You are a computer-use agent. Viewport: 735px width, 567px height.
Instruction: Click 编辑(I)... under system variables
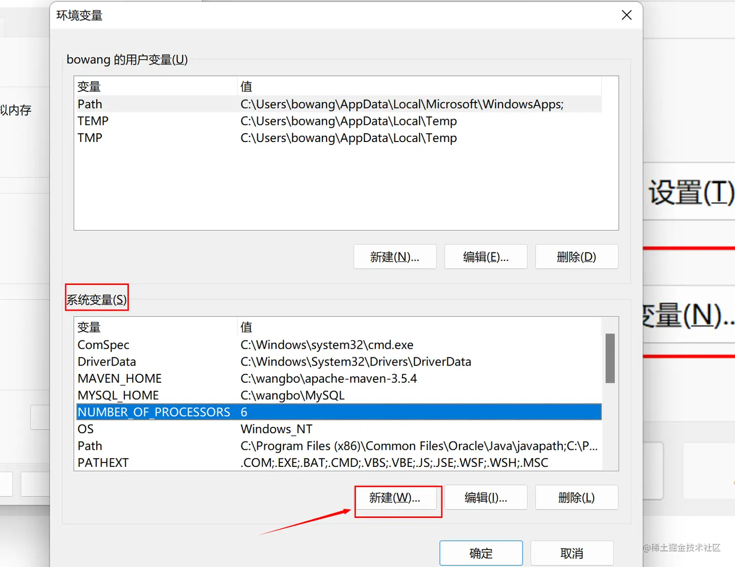click(486, 497)
